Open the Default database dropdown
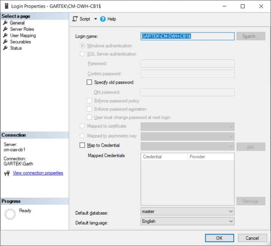Screen dimensions: 271x246 tap(230, 211)
